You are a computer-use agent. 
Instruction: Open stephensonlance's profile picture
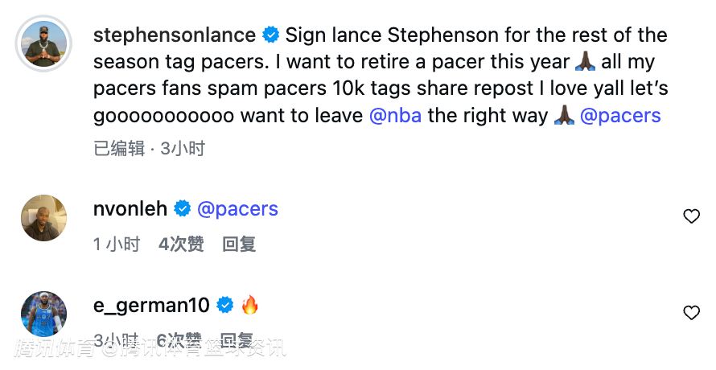43,41
